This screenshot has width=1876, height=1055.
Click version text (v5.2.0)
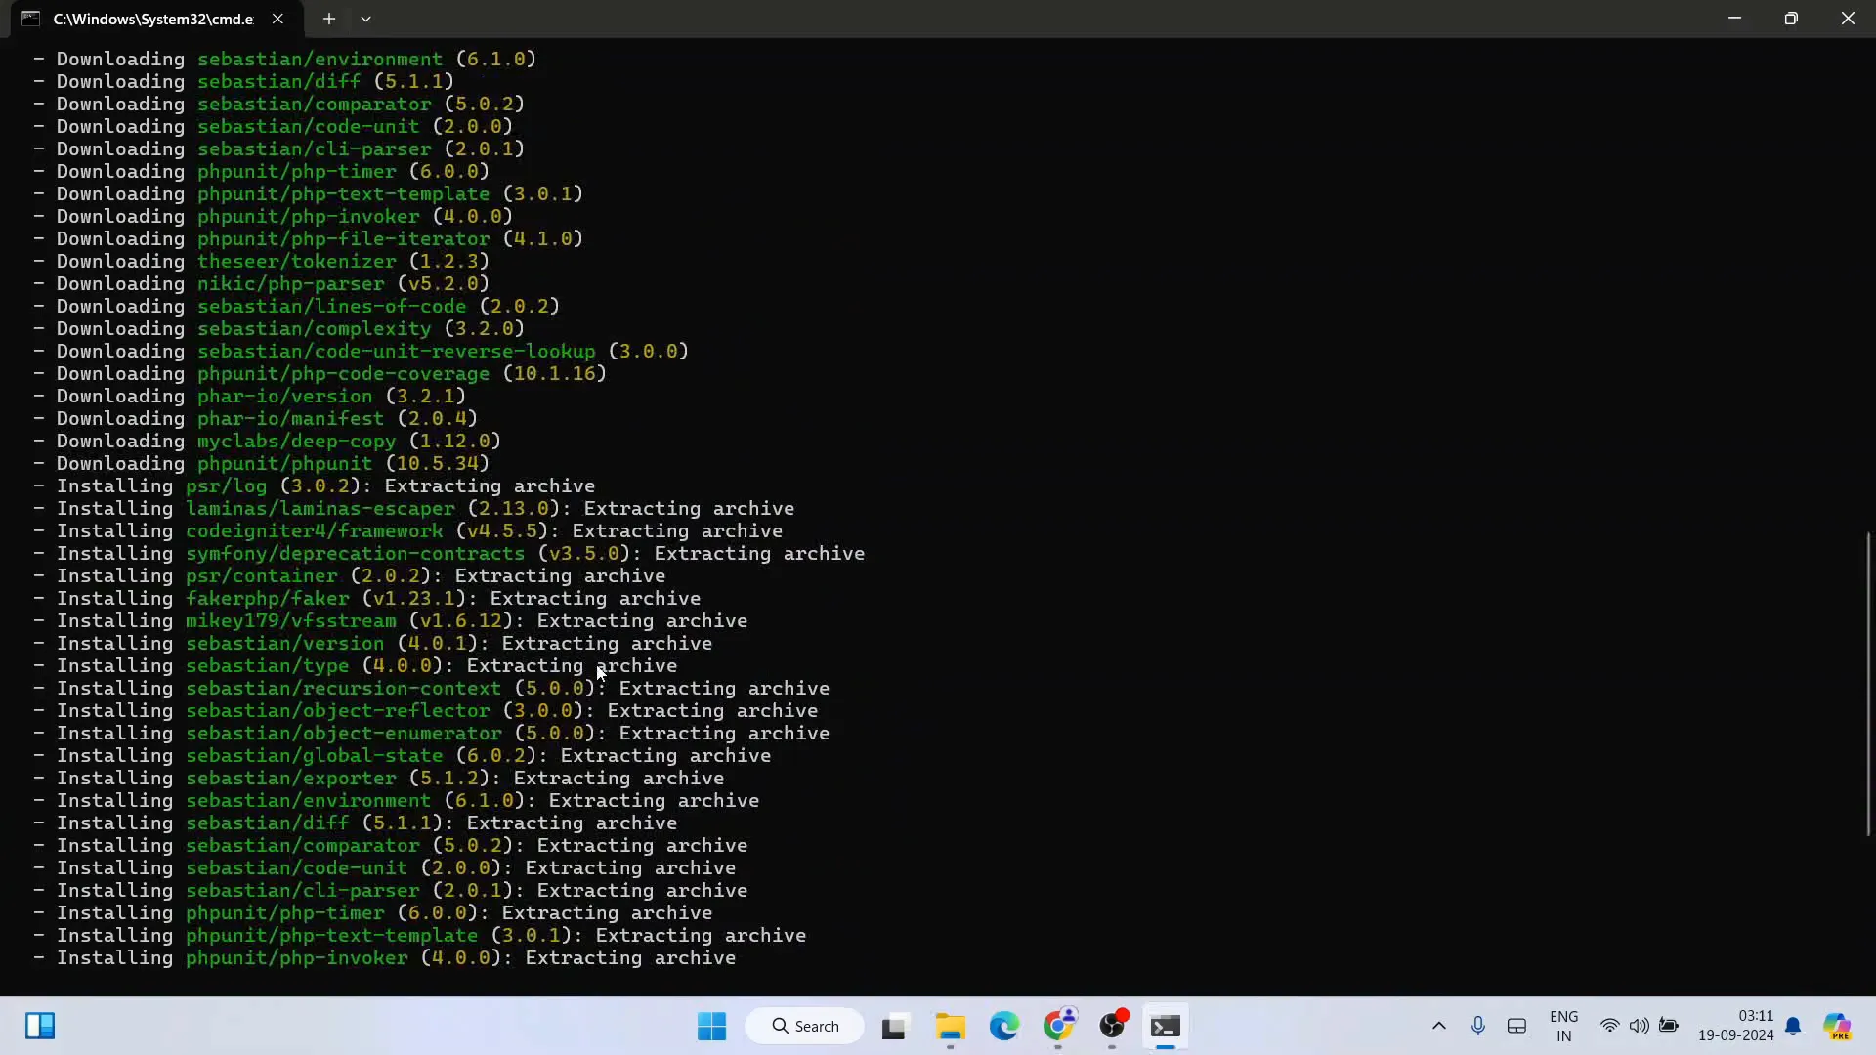444,284
